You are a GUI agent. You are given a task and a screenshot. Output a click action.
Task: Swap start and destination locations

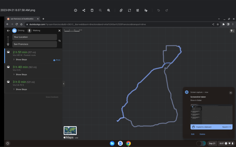coord(60,41)
